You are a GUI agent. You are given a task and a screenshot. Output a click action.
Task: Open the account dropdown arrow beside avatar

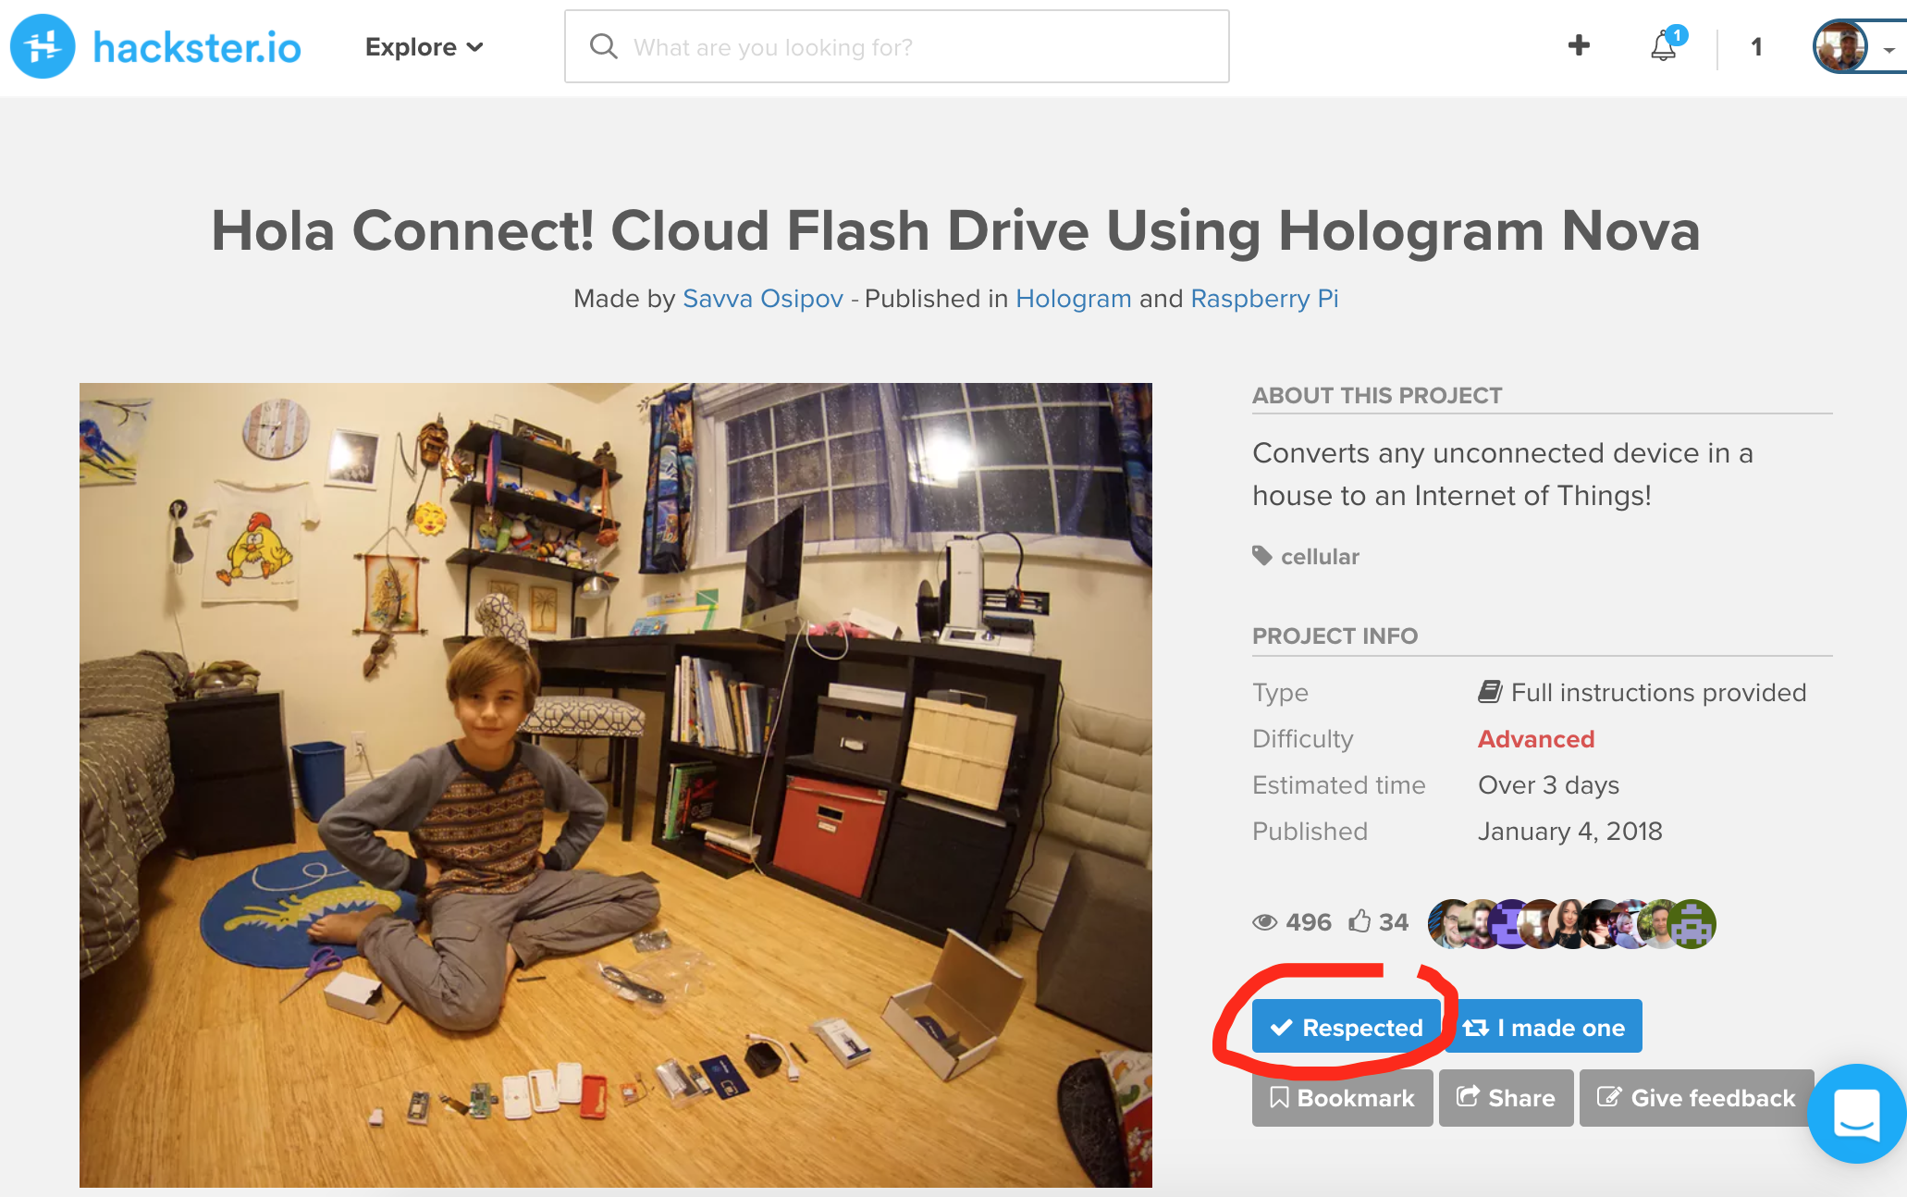tap(1889, 50)
